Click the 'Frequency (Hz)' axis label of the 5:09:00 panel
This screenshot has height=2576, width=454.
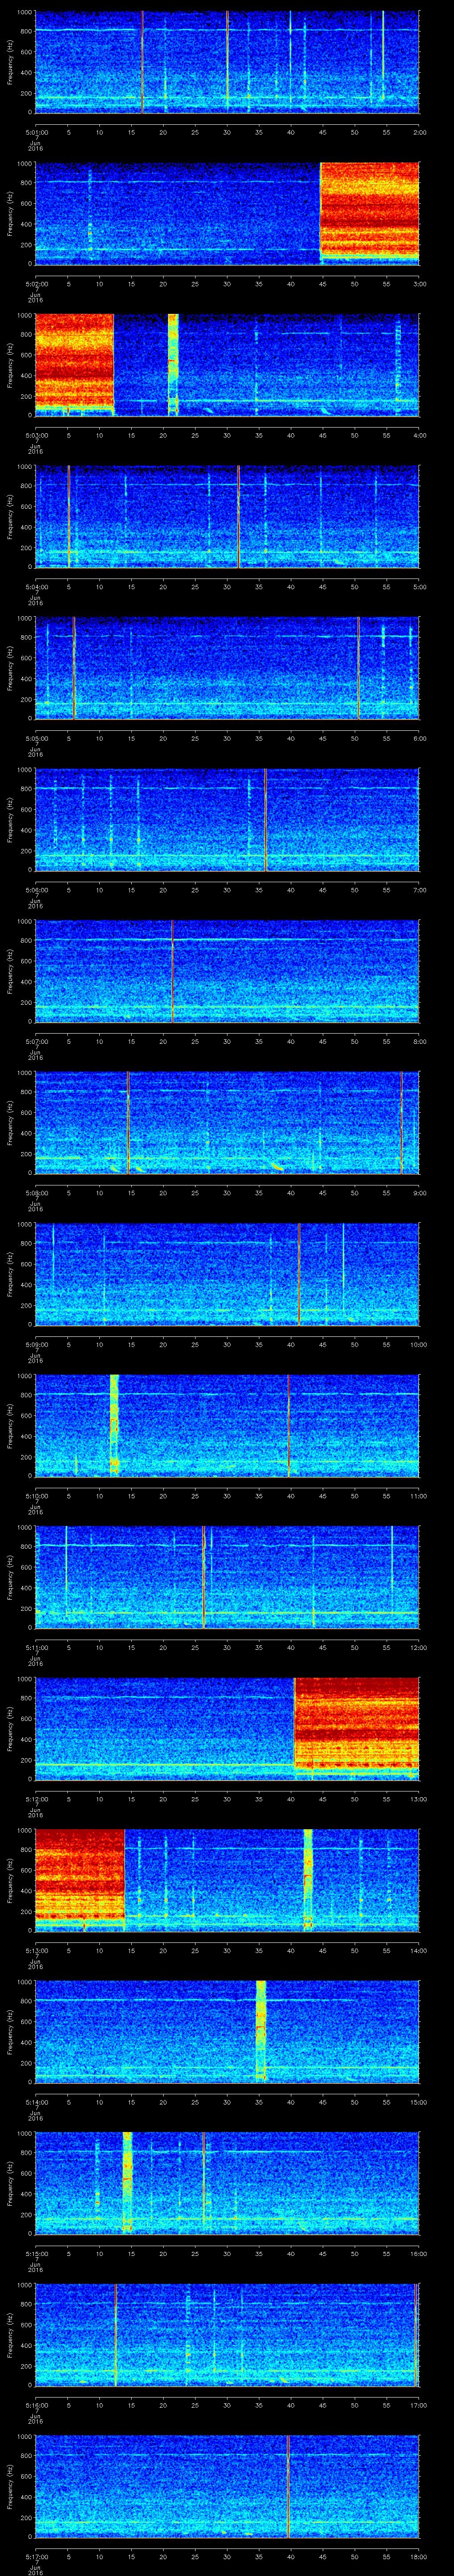coord(10,1274)
